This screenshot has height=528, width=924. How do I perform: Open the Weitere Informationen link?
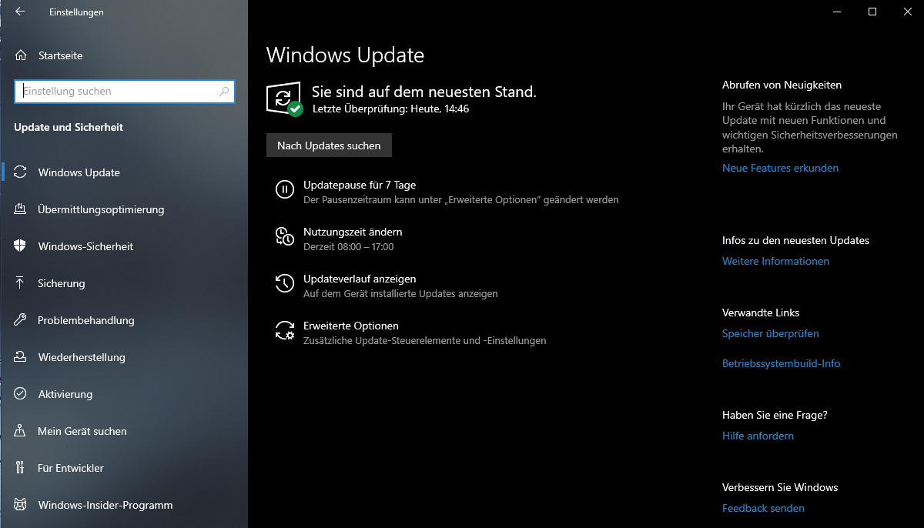coord(775,261)
